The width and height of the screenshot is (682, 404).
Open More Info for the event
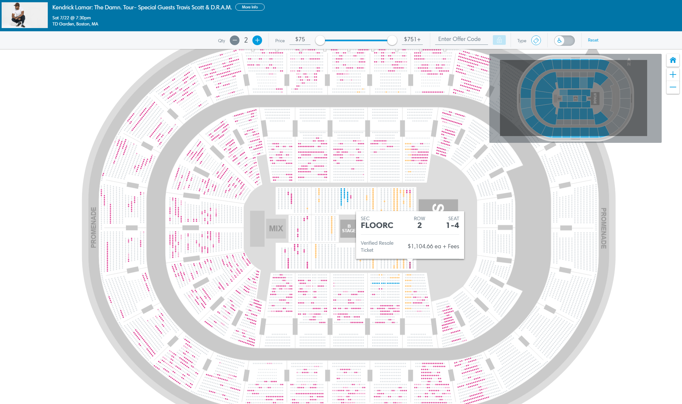coord(249,7)
